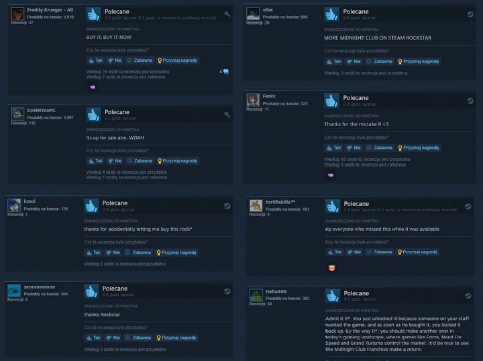Vote Nie on vibe's review

click(x=354, y=62)
